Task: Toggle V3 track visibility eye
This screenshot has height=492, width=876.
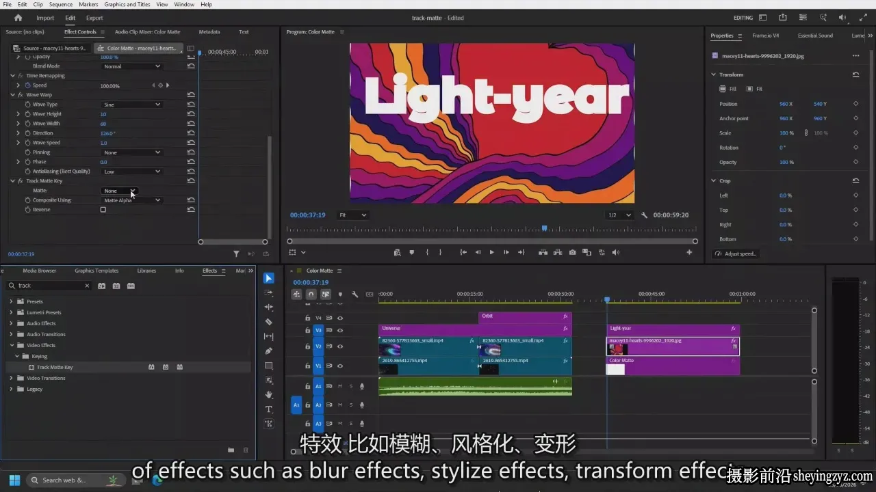Action: point(340,330)
